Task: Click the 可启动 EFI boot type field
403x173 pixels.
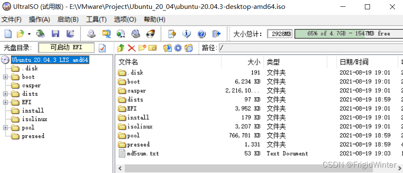Action: 66,47
